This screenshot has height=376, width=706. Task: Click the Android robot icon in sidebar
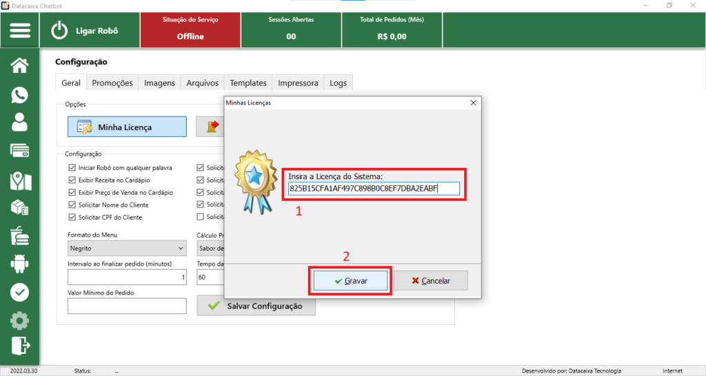(x=20, y=264)
